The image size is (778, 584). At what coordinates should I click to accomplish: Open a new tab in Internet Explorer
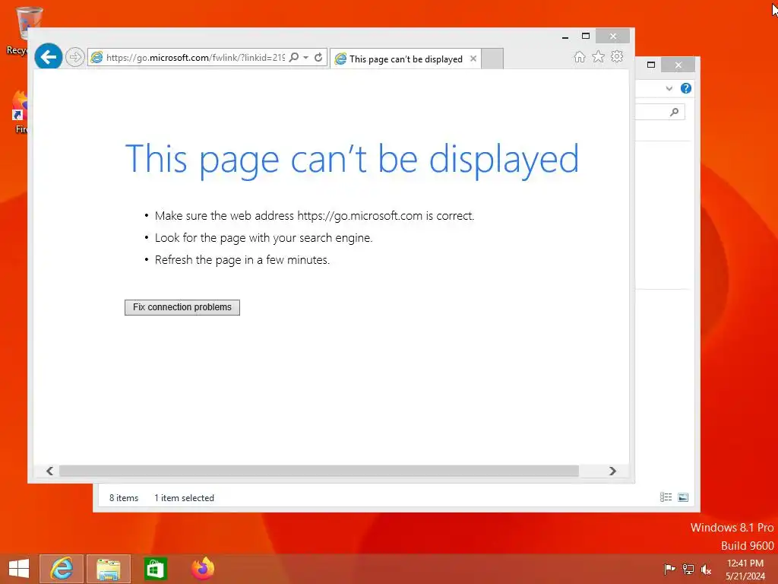tap(492, 59)
